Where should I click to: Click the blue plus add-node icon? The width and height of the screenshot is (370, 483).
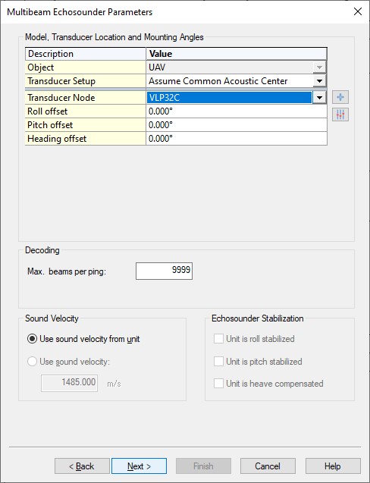pos(340,97)
